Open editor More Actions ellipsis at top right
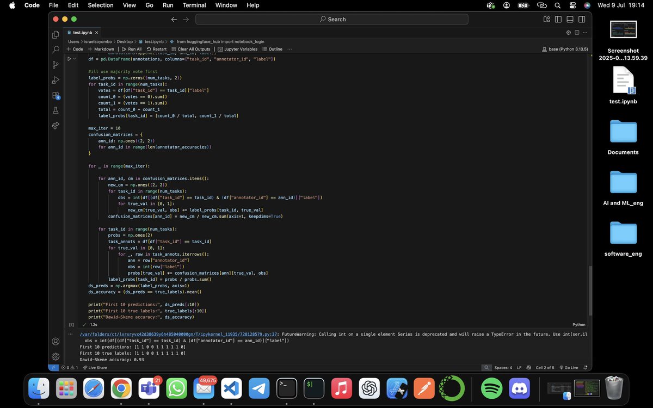The width and height of the screenshot is (653, 408). (584, 33)
